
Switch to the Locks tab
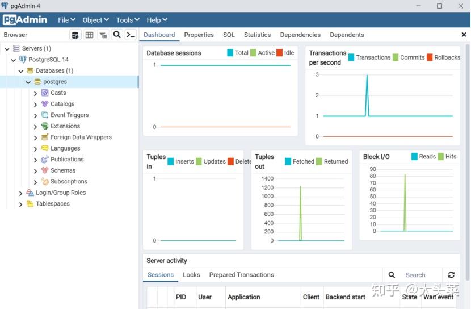(x=191, y=275)
